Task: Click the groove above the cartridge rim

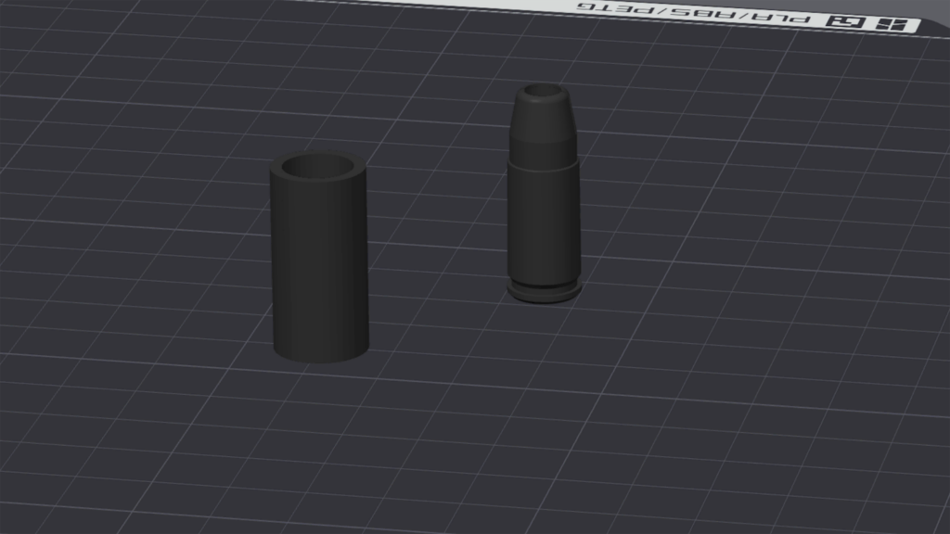Action: tap(545, 282)
